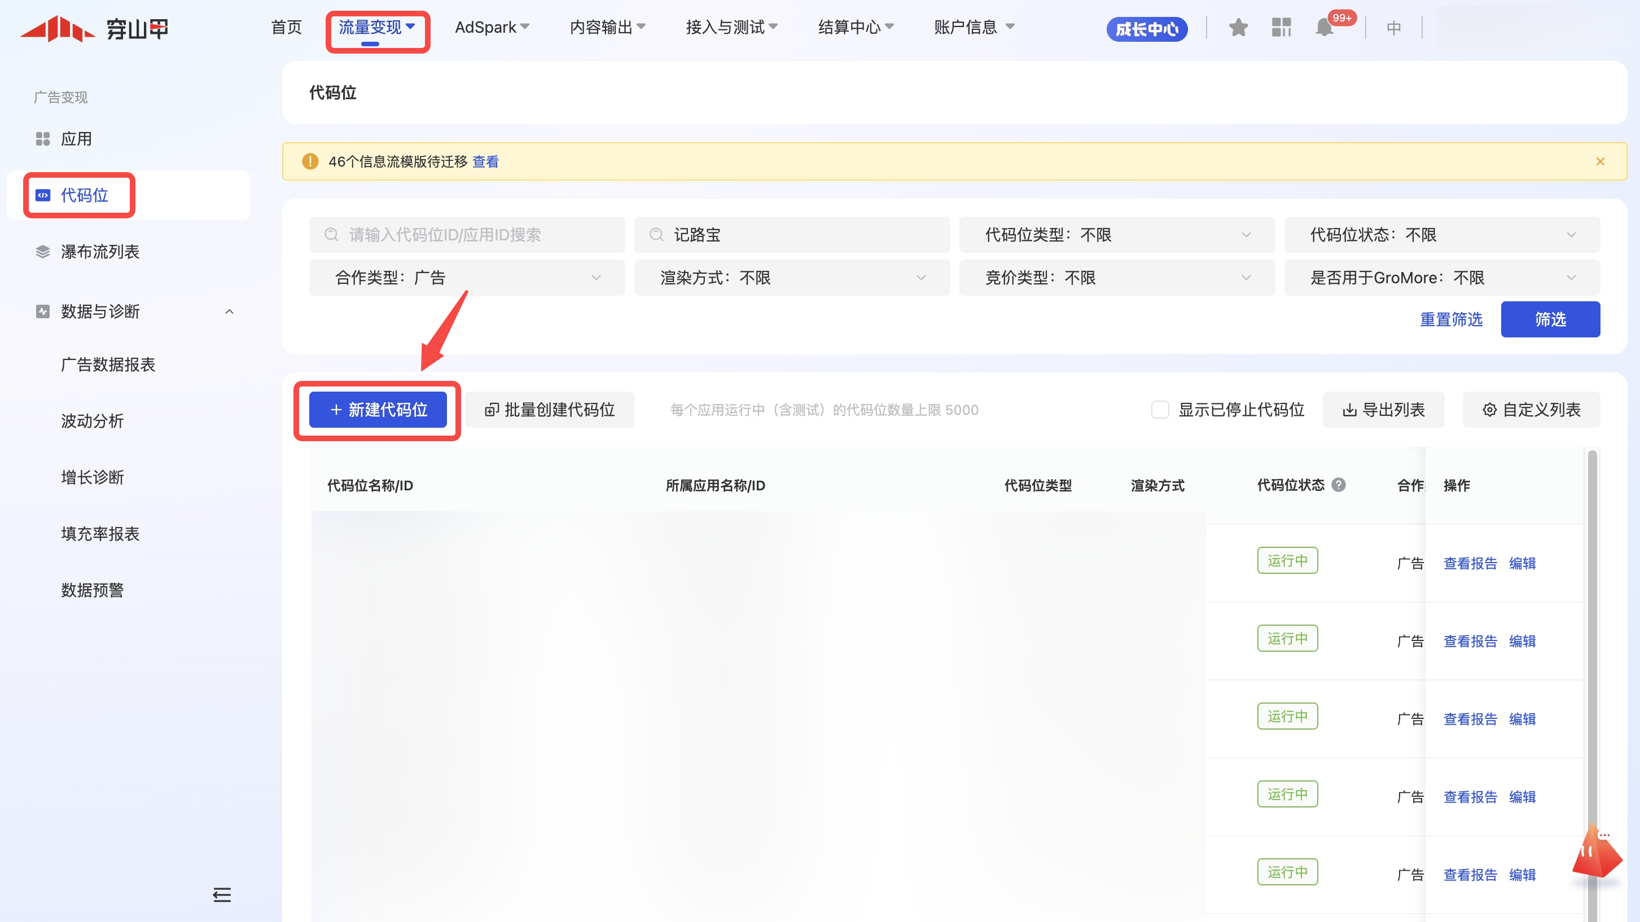1640x922 pixels.
Task: Open the 结算中心 menu
Action: [x=855, y=28]
